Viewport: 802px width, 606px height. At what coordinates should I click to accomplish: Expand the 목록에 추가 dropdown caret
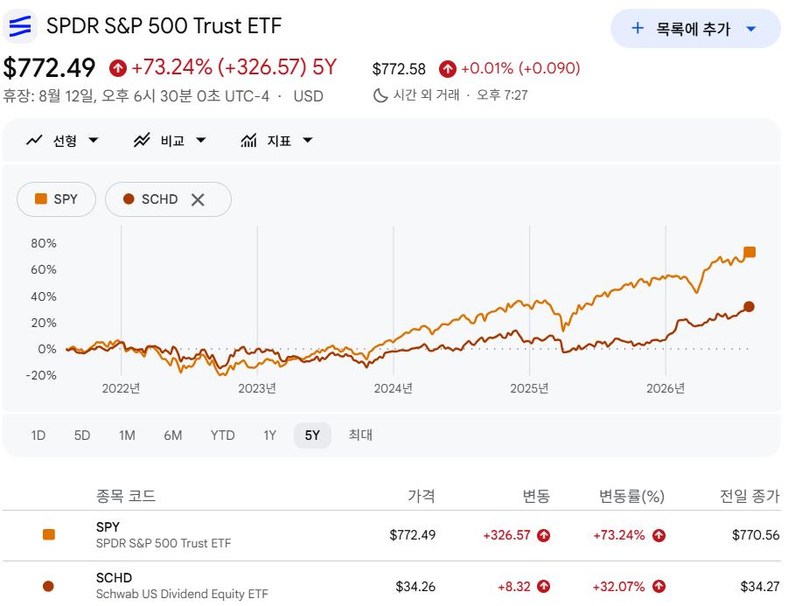[x=751, y=29]
